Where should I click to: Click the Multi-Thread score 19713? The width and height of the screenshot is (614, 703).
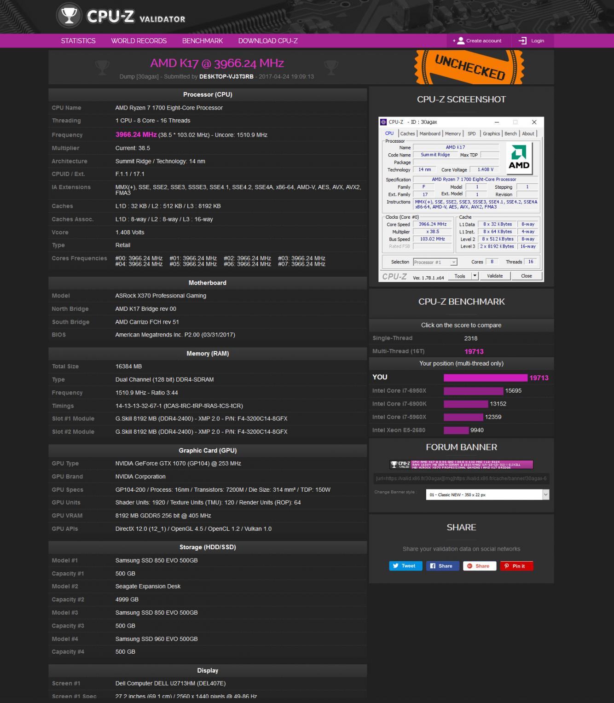point(474,351)
